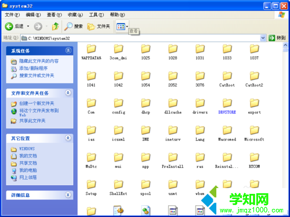Click 共享此文件夹 link
The image size is (290, 217).
tap(32, 121)
